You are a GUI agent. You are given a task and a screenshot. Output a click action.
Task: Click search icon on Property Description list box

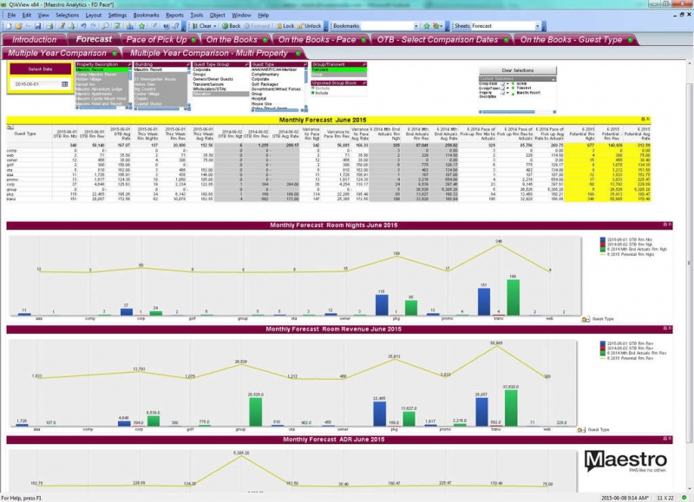point(129,64)
